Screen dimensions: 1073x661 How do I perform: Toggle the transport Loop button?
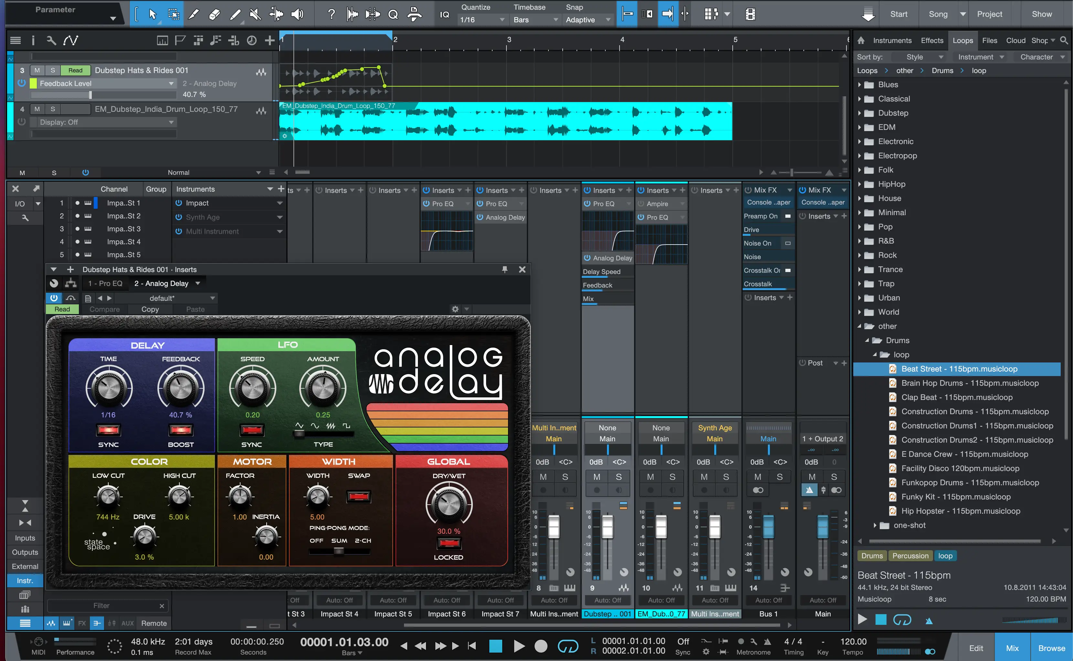click(x=568, y=646)
